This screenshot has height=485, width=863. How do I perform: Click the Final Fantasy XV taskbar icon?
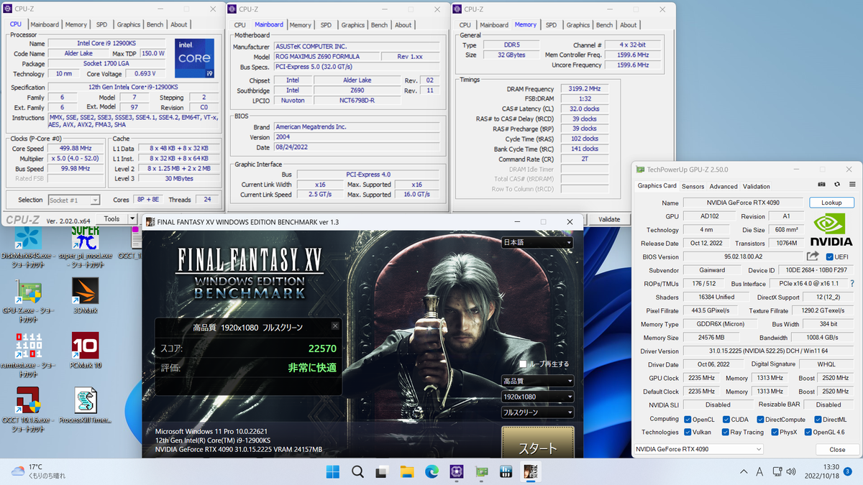pyautogui.click(x=530, y=472)
